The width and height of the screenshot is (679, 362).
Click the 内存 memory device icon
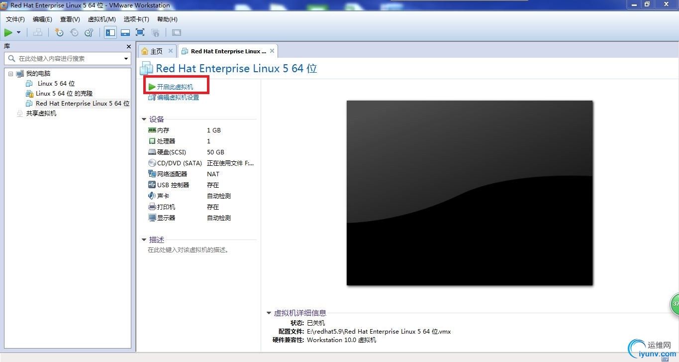coord(152,130)
